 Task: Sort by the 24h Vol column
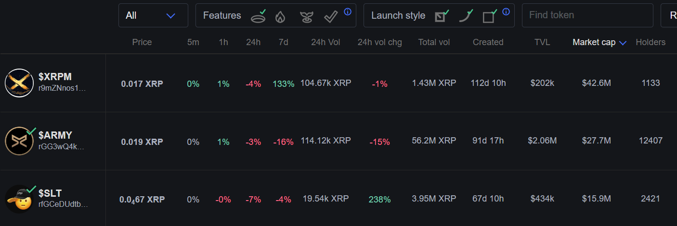(x=325, y=42)
